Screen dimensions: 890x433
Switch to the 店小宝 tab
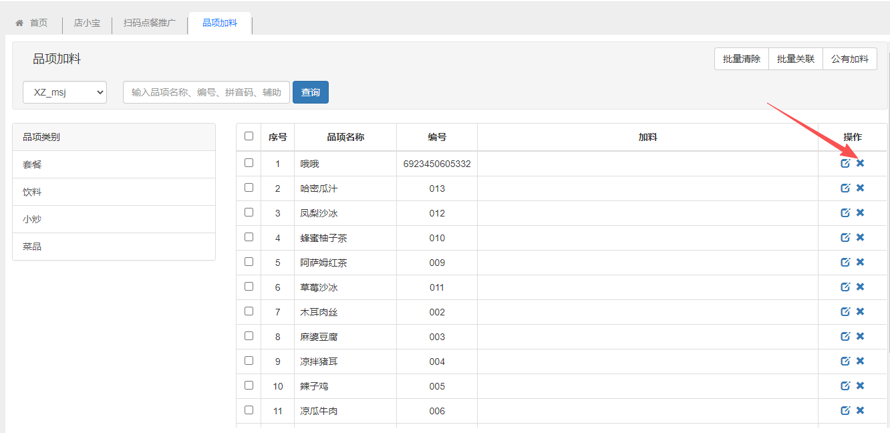coord(87,23)
